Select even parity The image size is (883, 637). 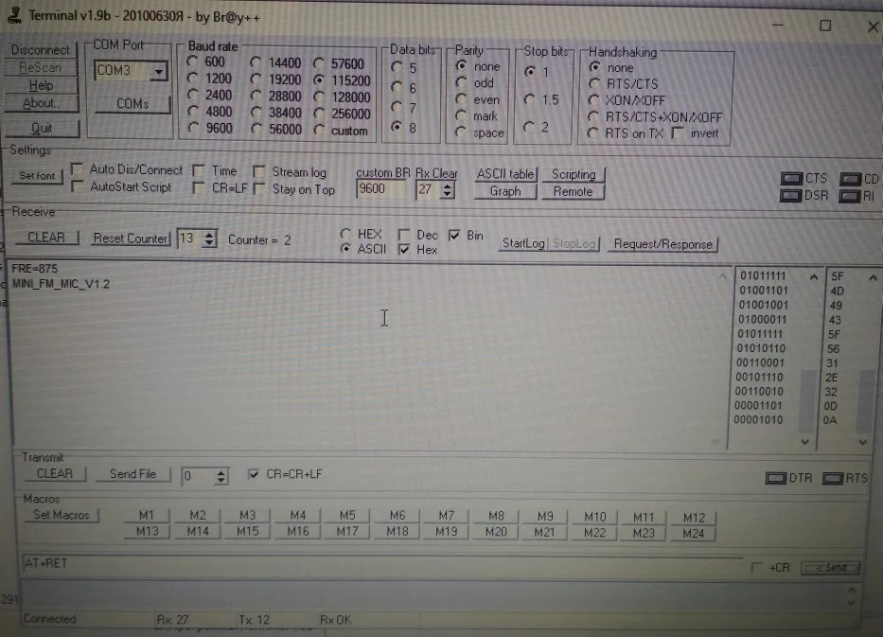461,99
